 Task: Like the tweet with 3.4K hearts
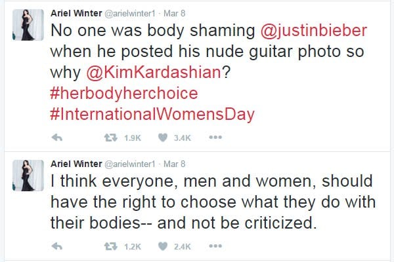coord(163,138)
